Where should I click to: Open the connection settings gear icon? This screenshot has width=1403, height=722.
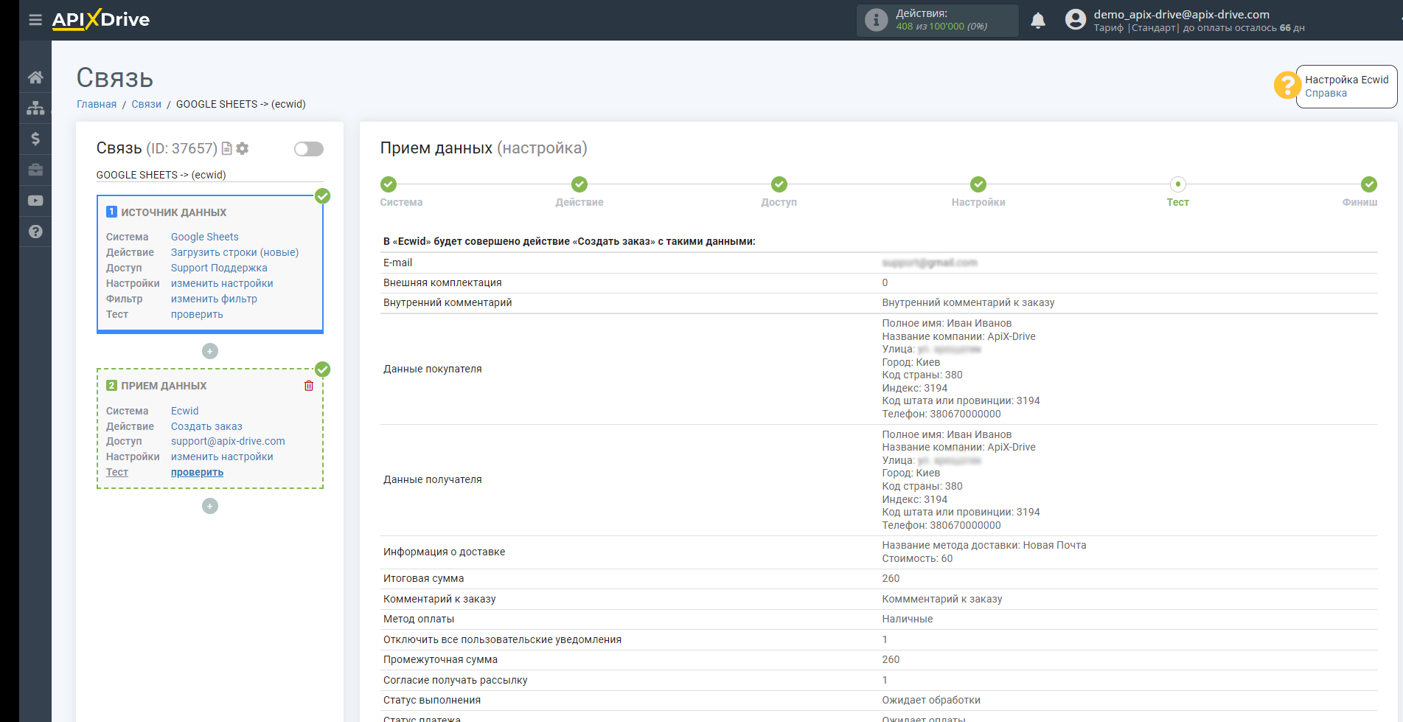click(x=242, y=148)
